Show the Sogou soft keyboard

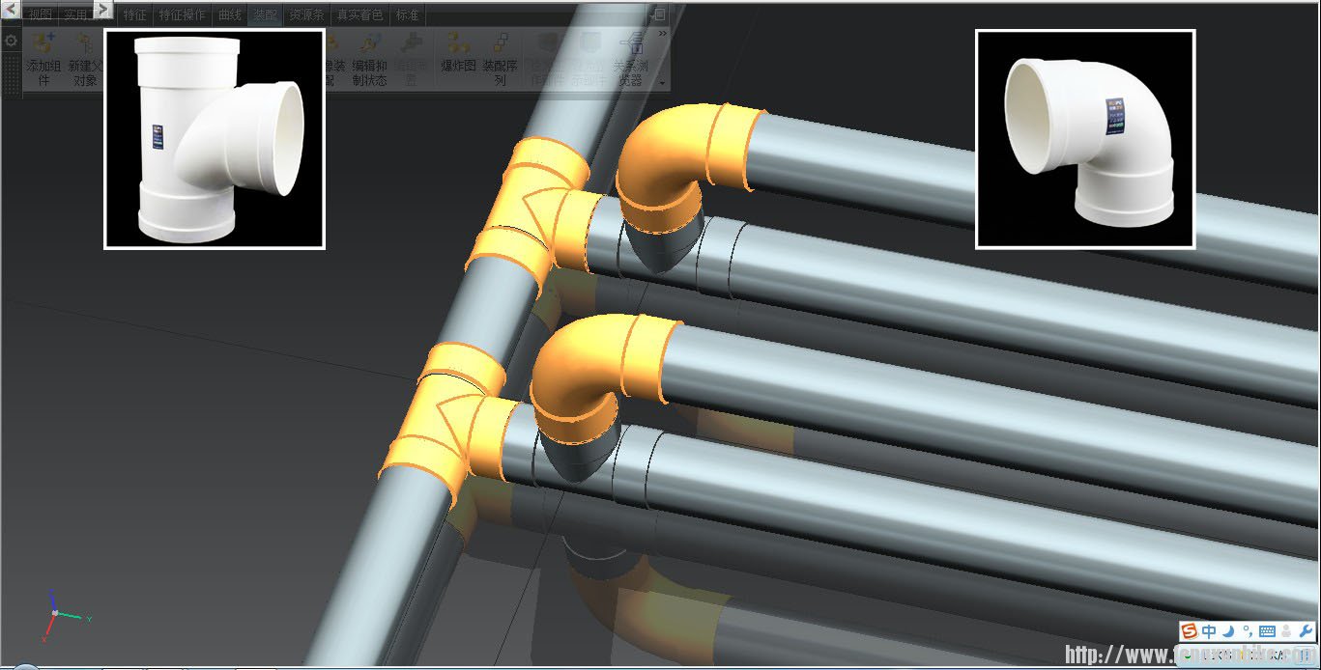click(x=1267, y=631)
